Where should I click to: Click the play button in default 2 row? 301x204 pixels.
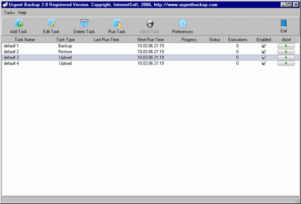(x=286, y=51)
